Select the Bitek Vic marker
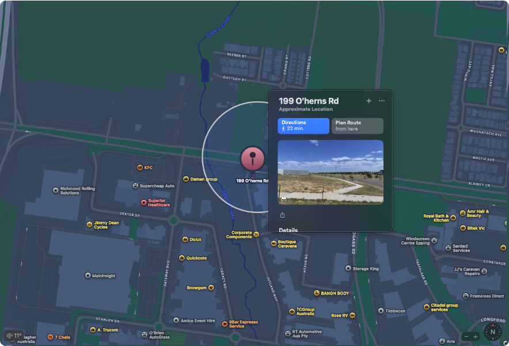The width and height of the screenshot is (509, 346). pos(463,228)
